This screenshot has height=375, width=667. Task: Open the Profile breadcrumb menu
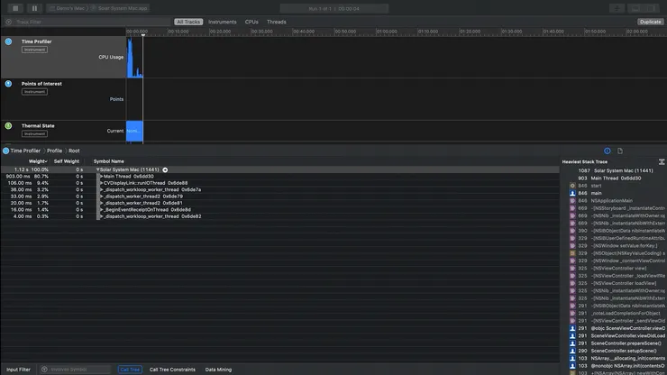pyautogui.click(x=54, y=151)
